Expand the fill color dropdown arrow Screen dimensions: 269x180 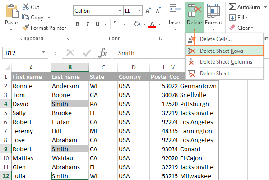pos(144,24)
